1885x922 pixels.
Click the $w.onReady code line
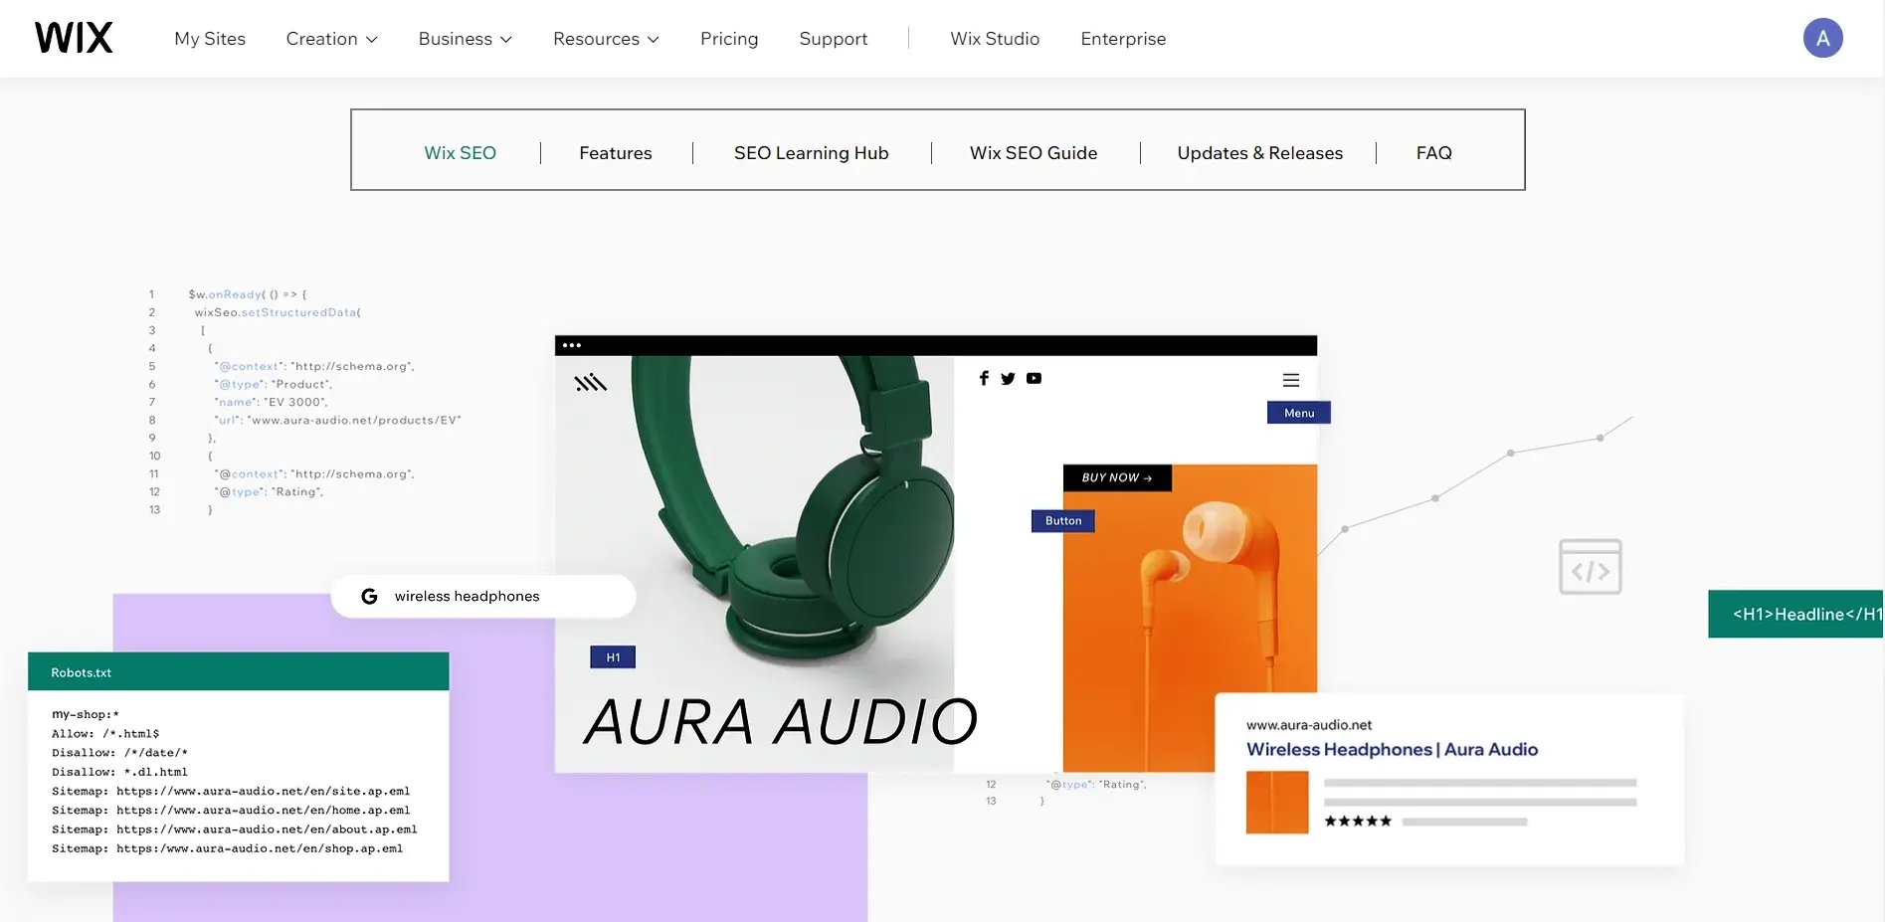coord(248,294)
